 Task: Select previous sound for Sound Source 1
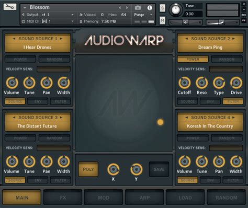[14, 39]
